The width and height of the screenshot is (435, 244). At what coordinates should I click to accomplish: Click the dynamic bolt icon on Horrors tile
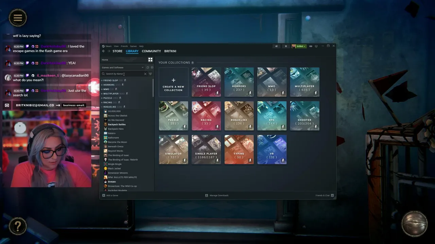click(250, 93)
